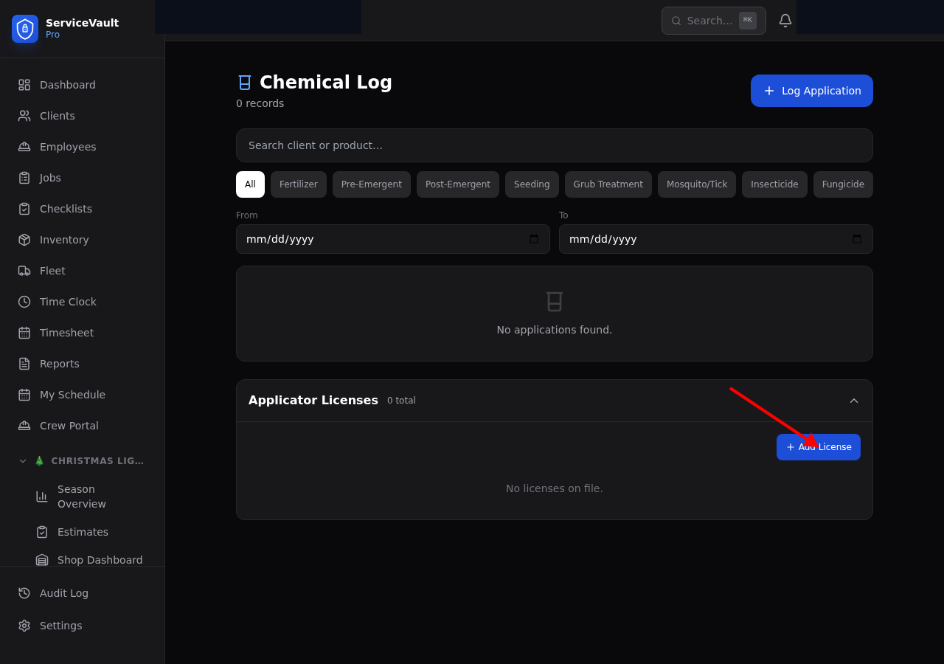Click the Add License button
This screenshot has height=664, width=944.
819,447
